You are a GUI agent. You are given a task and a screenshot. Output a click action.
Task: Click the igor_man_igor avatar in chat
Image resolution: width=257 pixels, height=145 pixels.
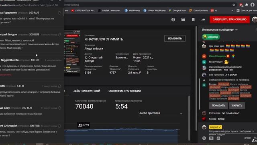click(204, 46)
